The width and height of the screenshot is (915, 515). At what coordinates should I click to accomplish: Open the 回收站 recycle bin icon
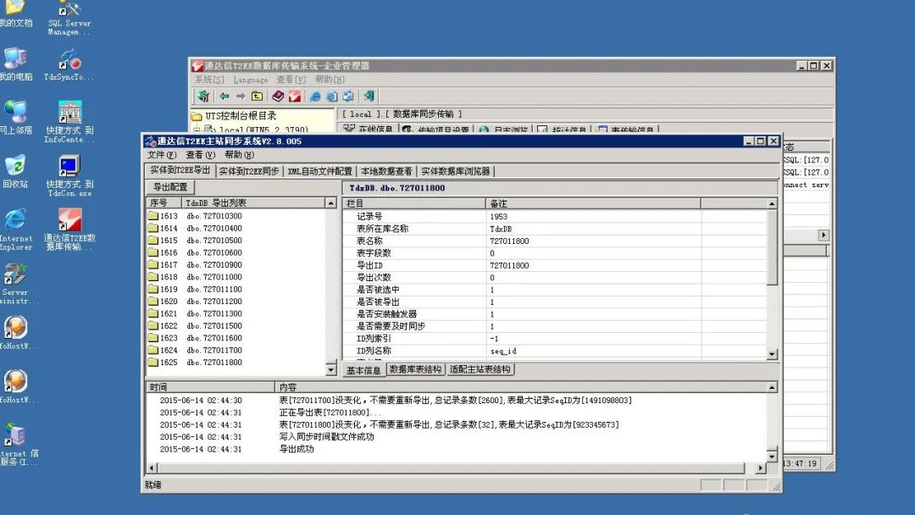(16, 171)
